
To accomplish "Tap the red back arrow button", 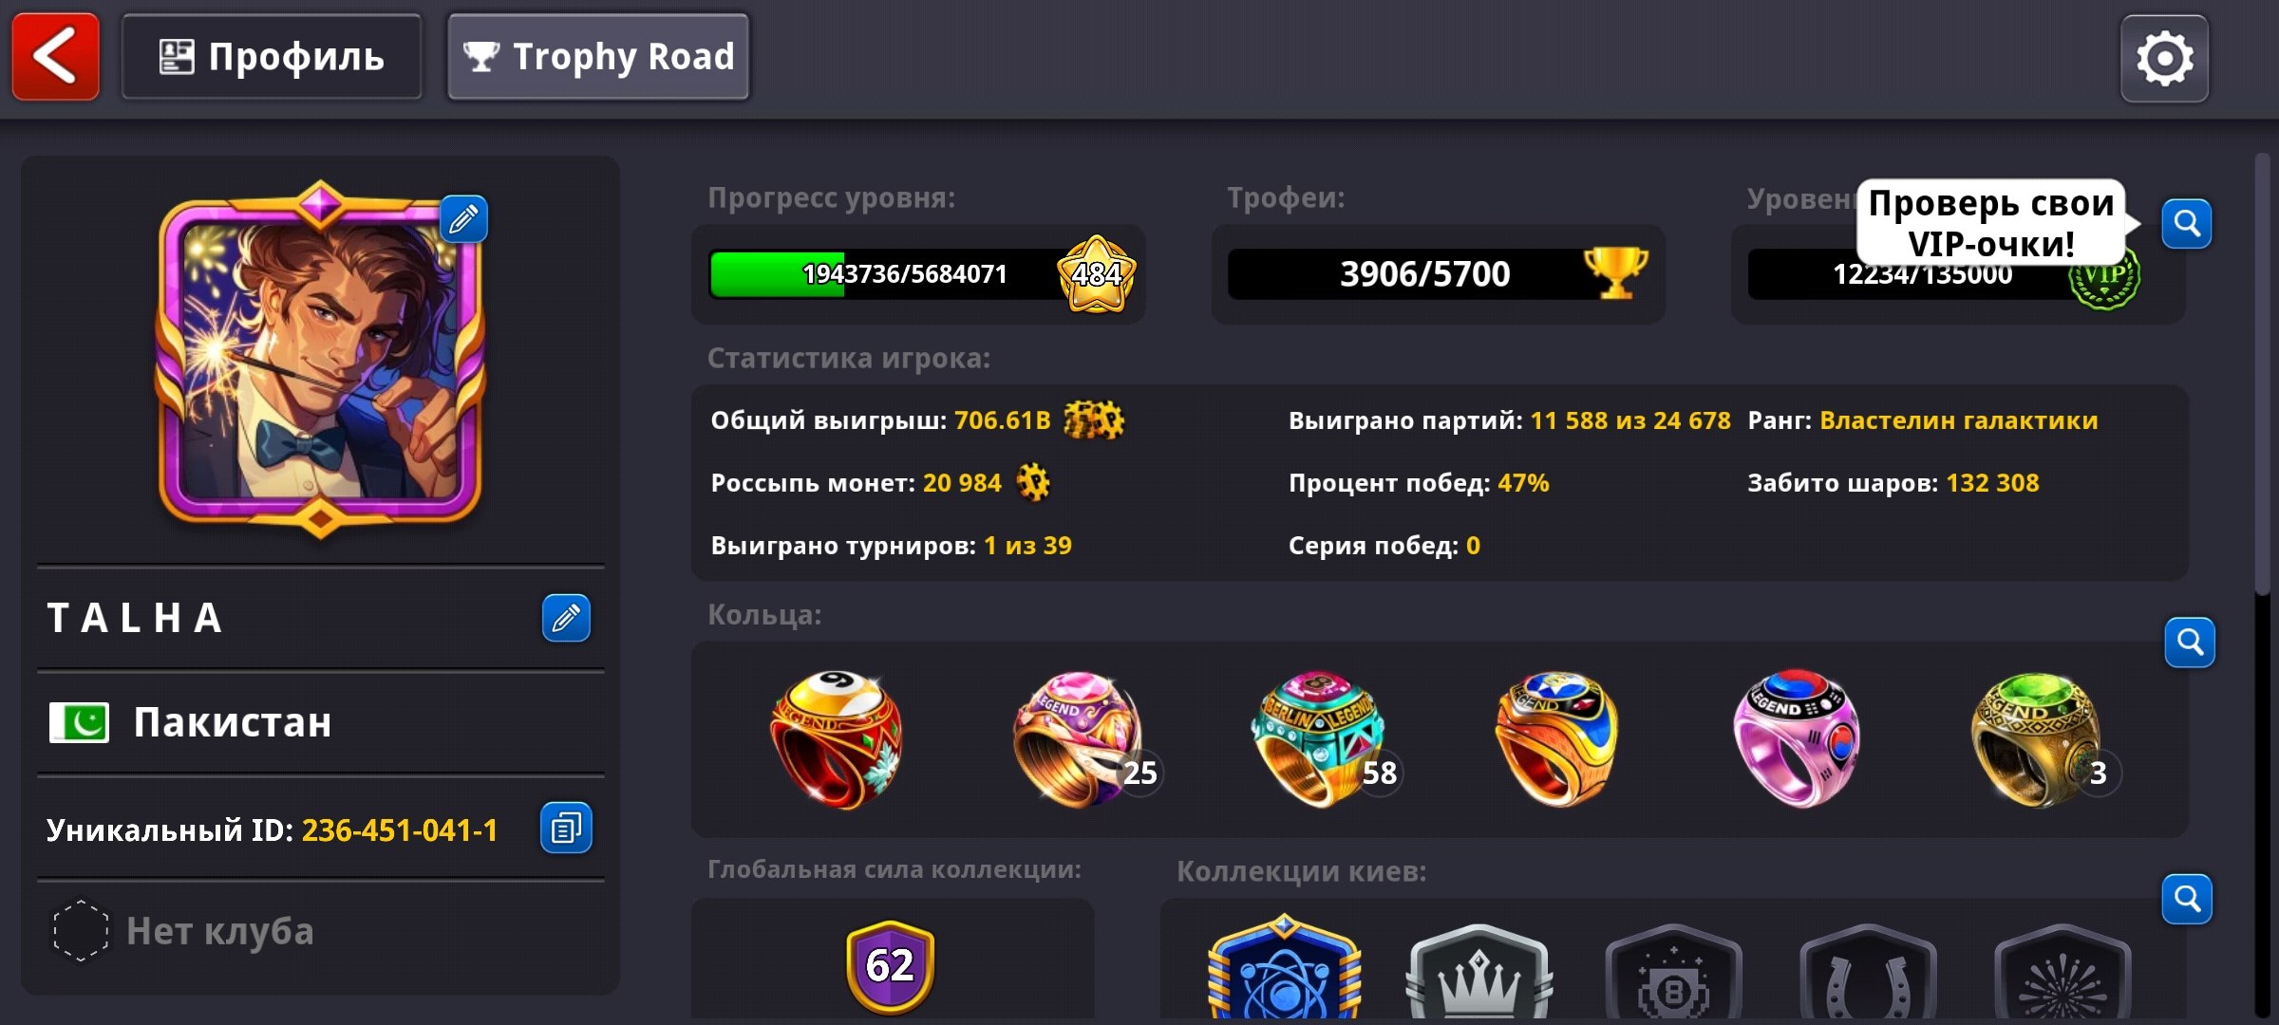I will 55,57.
